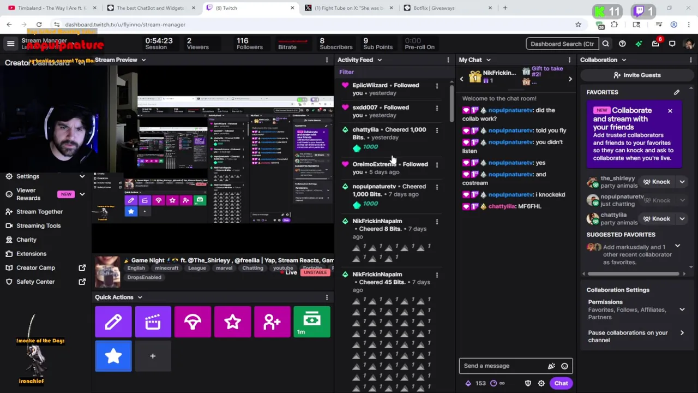This screenshot has width=698, height=393.
Task: Open Stream Preview panel three-dot options
Action: 327,60
